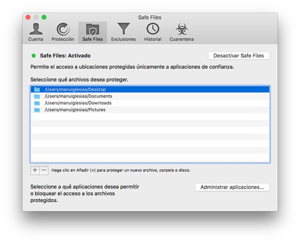Add a protected location with plus button
Viewport: 300px width, 243px height.
click(x=35, y=170)
